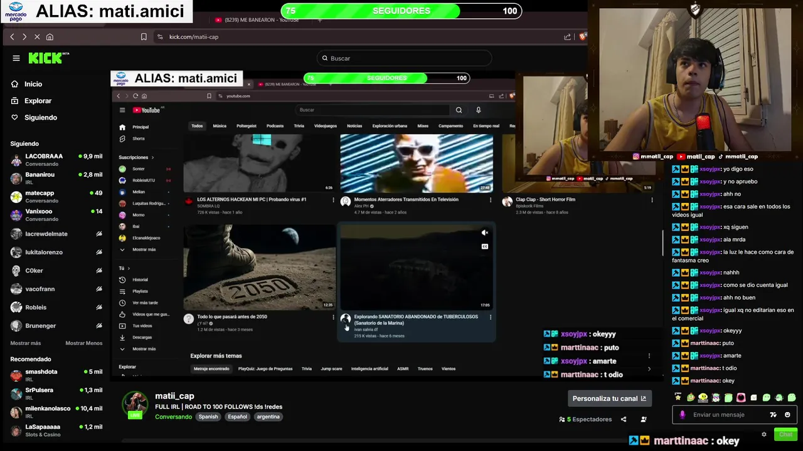803x451 pixels.
Task: Select the Música chip in streamed YouTube
Action: (x=220, y=126)
